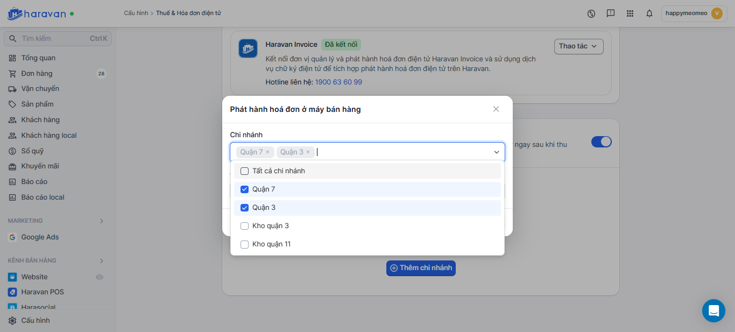Check the Tất cả chi nhánh checkbox
The width and height of the screenshot is (735, 332).
point(244,171)
